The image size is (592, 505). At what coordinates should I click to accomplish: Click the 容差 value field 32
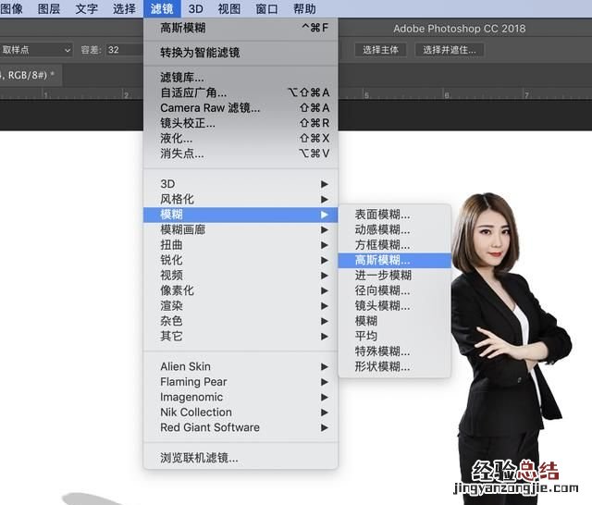coord(125,50)
